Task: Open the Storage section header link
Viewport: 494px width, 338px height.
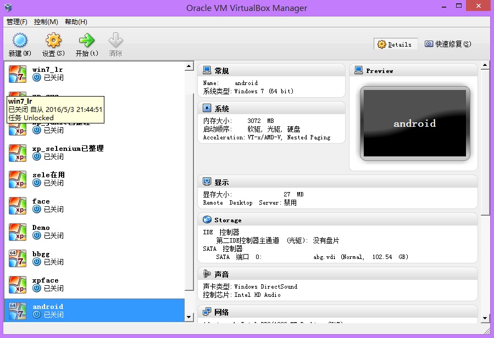Action: [x=228, y=220]
